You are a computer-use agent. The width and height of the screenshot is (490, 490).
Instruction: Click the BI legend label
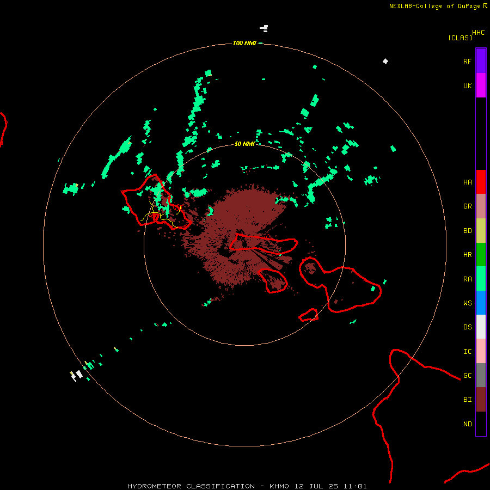point(468,400)
